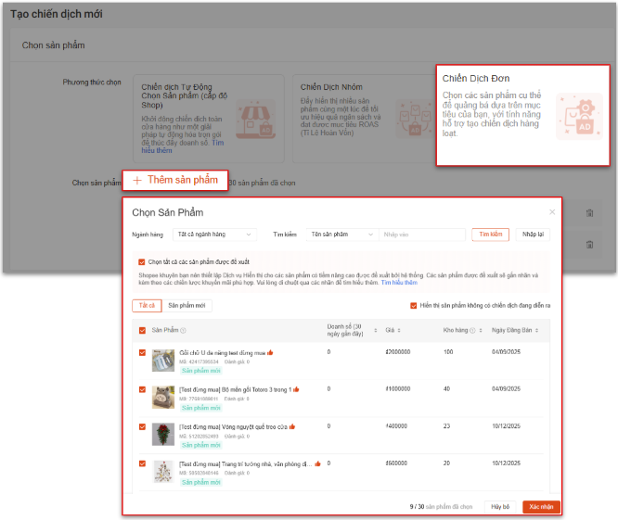The width and height of the screenshot is (618, 520).
Task: Uncheck the Vòng nguyệt quế product checkbox
Action: (x=142, y=426)
